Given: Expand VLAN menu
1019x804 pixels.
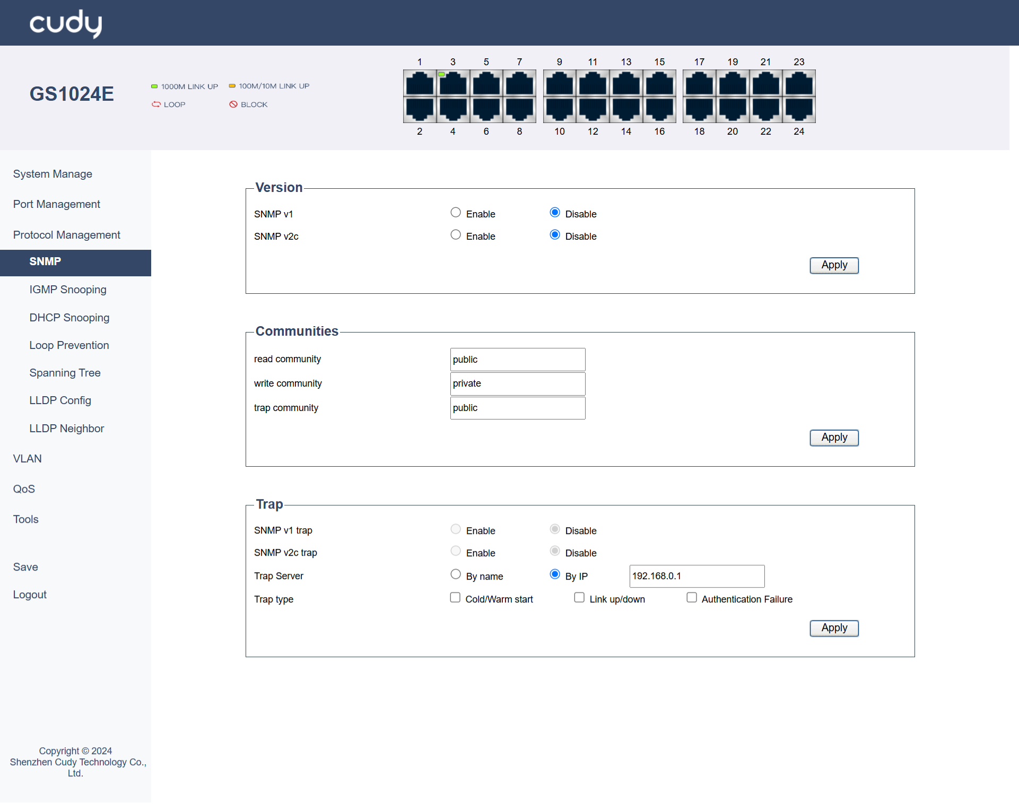Looking at the screenshot, I should pos(27,459).
